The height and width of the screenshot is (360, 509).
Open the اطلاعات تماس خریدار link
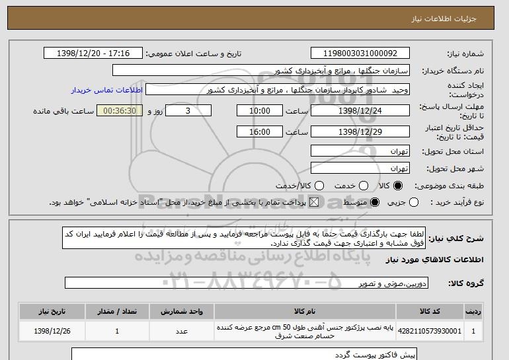pos(107,90)
